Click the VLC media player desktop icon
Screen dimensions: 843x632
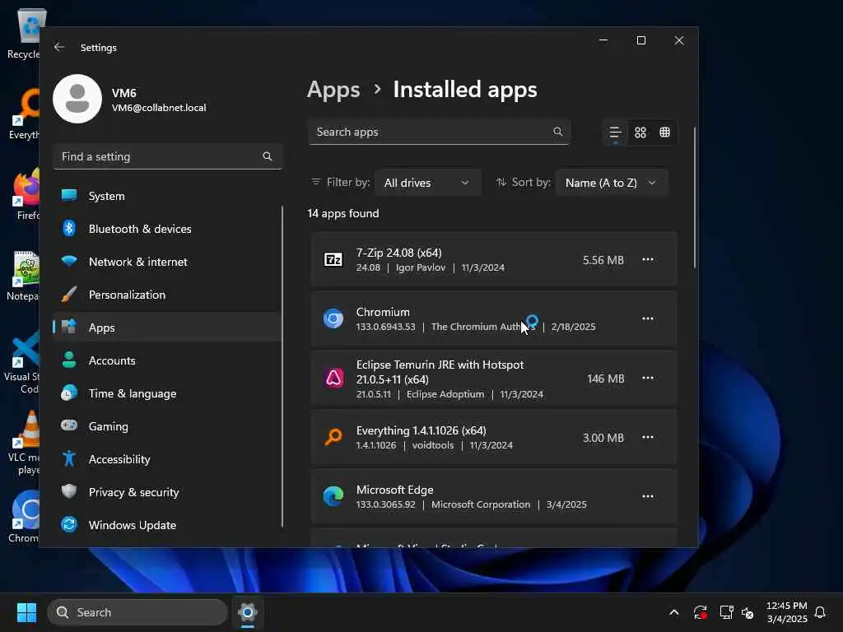[25, 442]
